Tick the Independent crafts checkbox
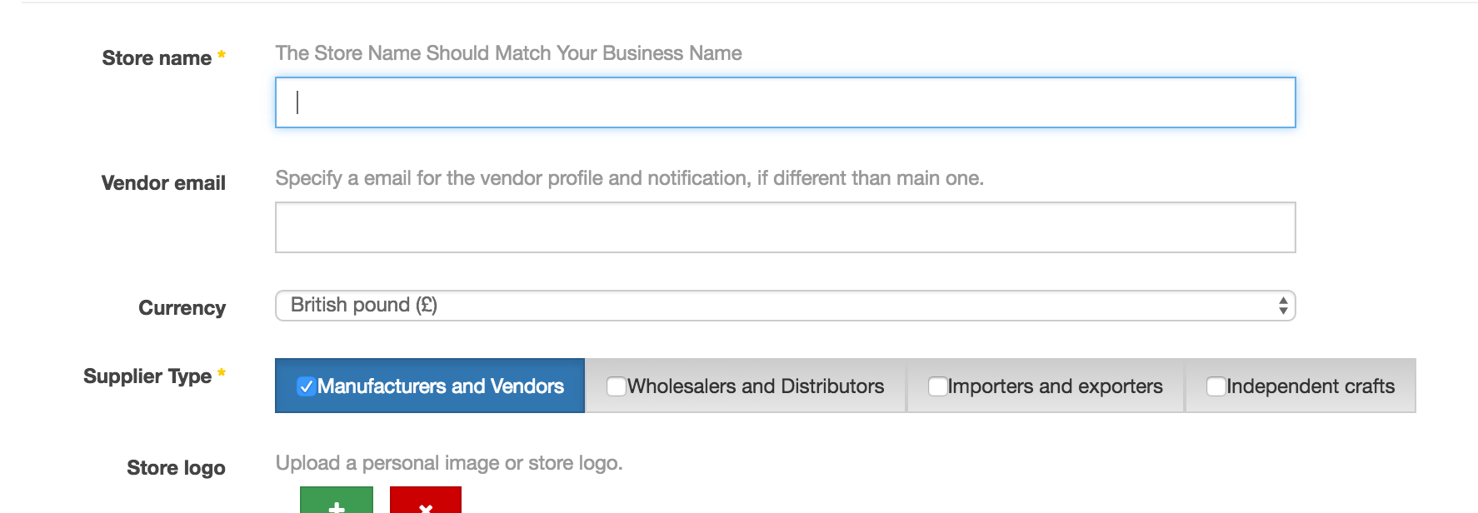Image resolution: width=1478 pixels, height=513 pixels. tap(1216, 386)
